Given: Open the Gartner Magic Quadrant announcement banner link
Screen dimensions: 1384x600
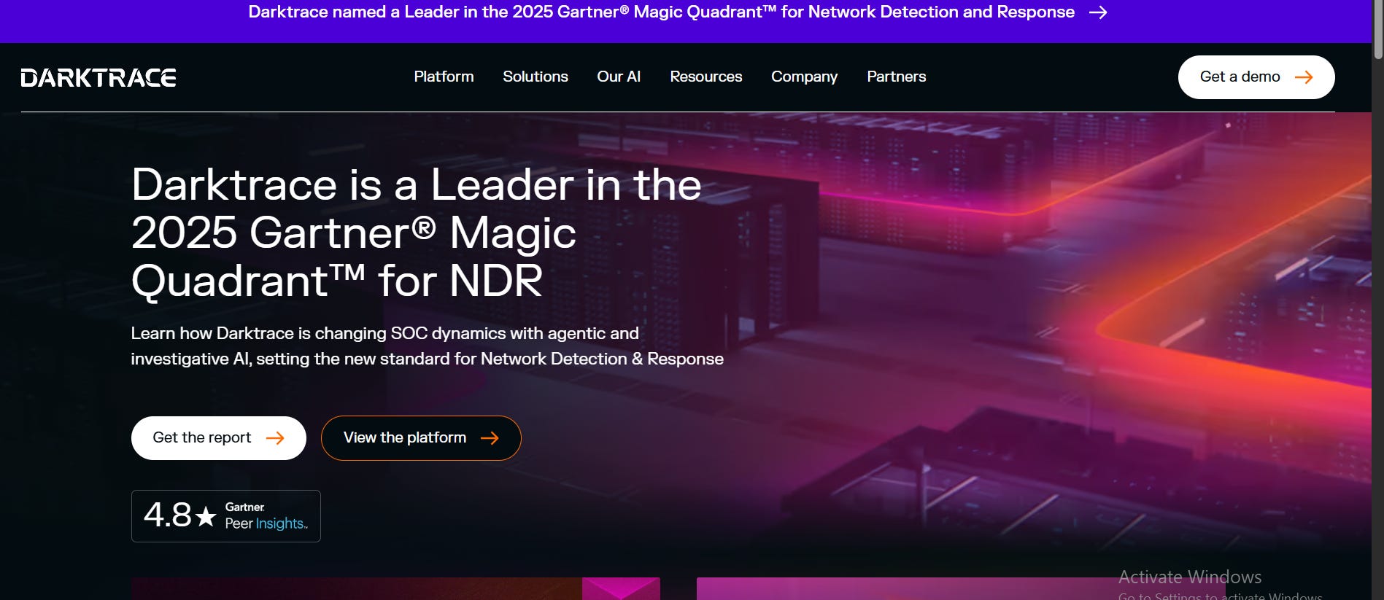Looking at the screenshot, I should [x=678, y=12].
